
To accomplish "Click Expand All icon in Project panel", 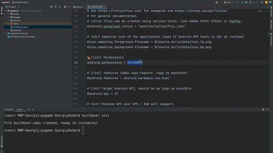I will [55, 7].
